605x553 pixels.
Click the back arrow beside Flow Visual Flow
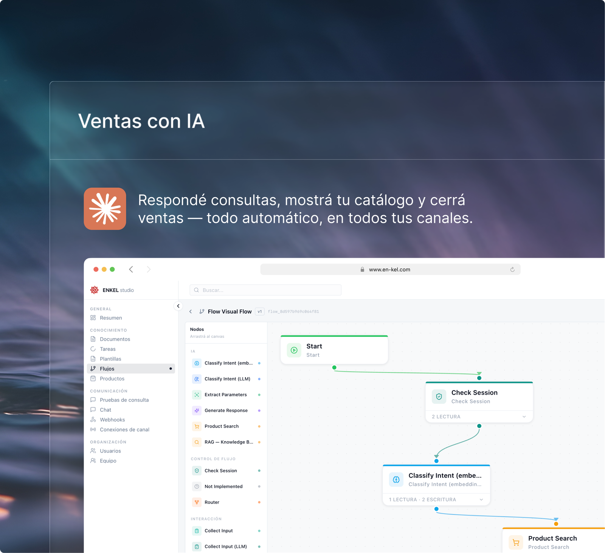pyautogui.click(x=191, y=311)
